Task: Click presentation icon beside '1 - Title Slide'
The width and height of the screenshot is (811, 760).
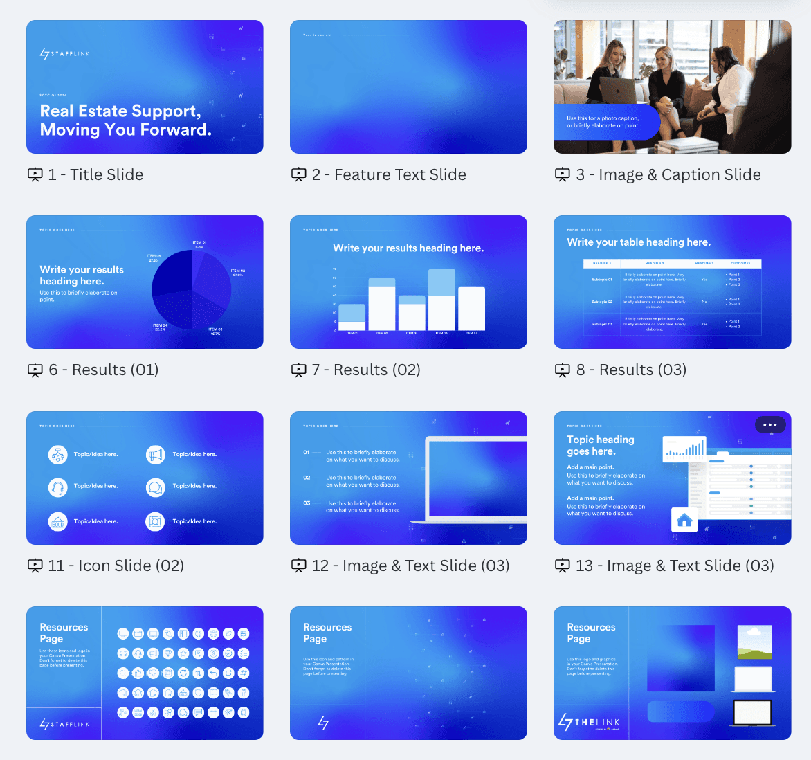Action: click(35, 175)
